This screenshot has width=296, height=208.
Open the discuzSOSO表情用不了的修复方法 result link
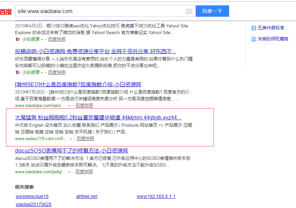coord(71,150)
